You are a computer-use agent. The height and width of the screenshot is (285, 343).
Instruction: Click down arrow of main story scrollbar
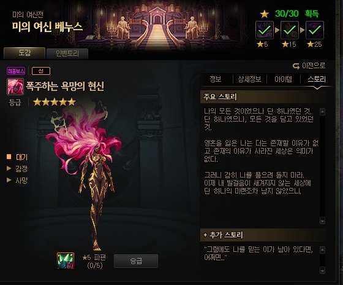322,221
